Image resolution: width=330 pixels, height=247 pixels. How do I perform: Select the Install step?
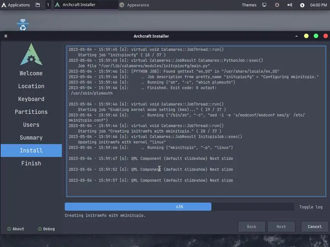pos(31,151)
